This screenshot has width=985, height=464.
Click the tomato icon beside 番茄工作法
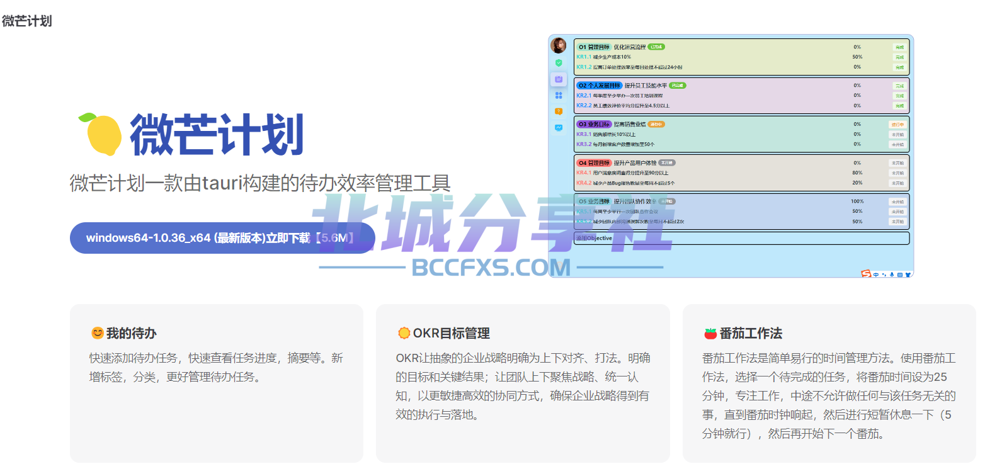tap(710, 333)
